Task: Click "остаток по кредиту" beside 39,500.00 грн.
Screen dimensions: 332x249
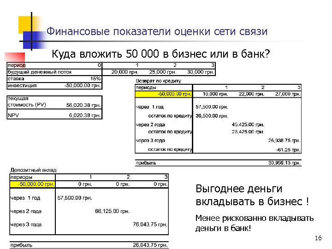Action: tap(170, 116)
